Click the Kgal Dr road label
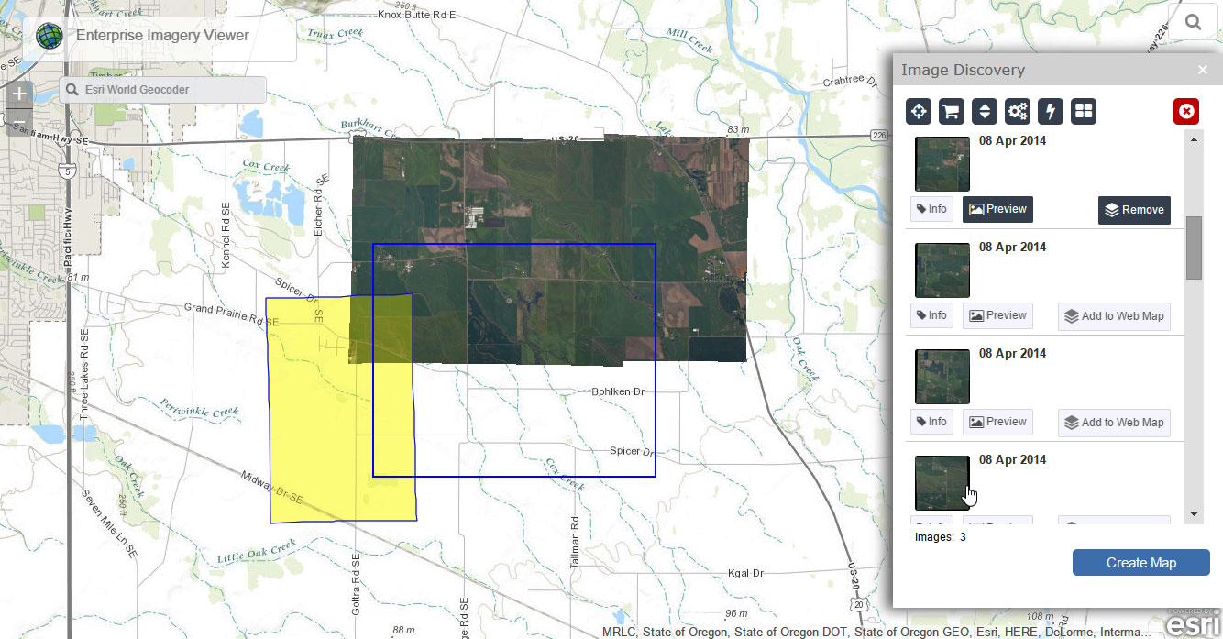The image size is (1223, 639). [x=745, y=573]
